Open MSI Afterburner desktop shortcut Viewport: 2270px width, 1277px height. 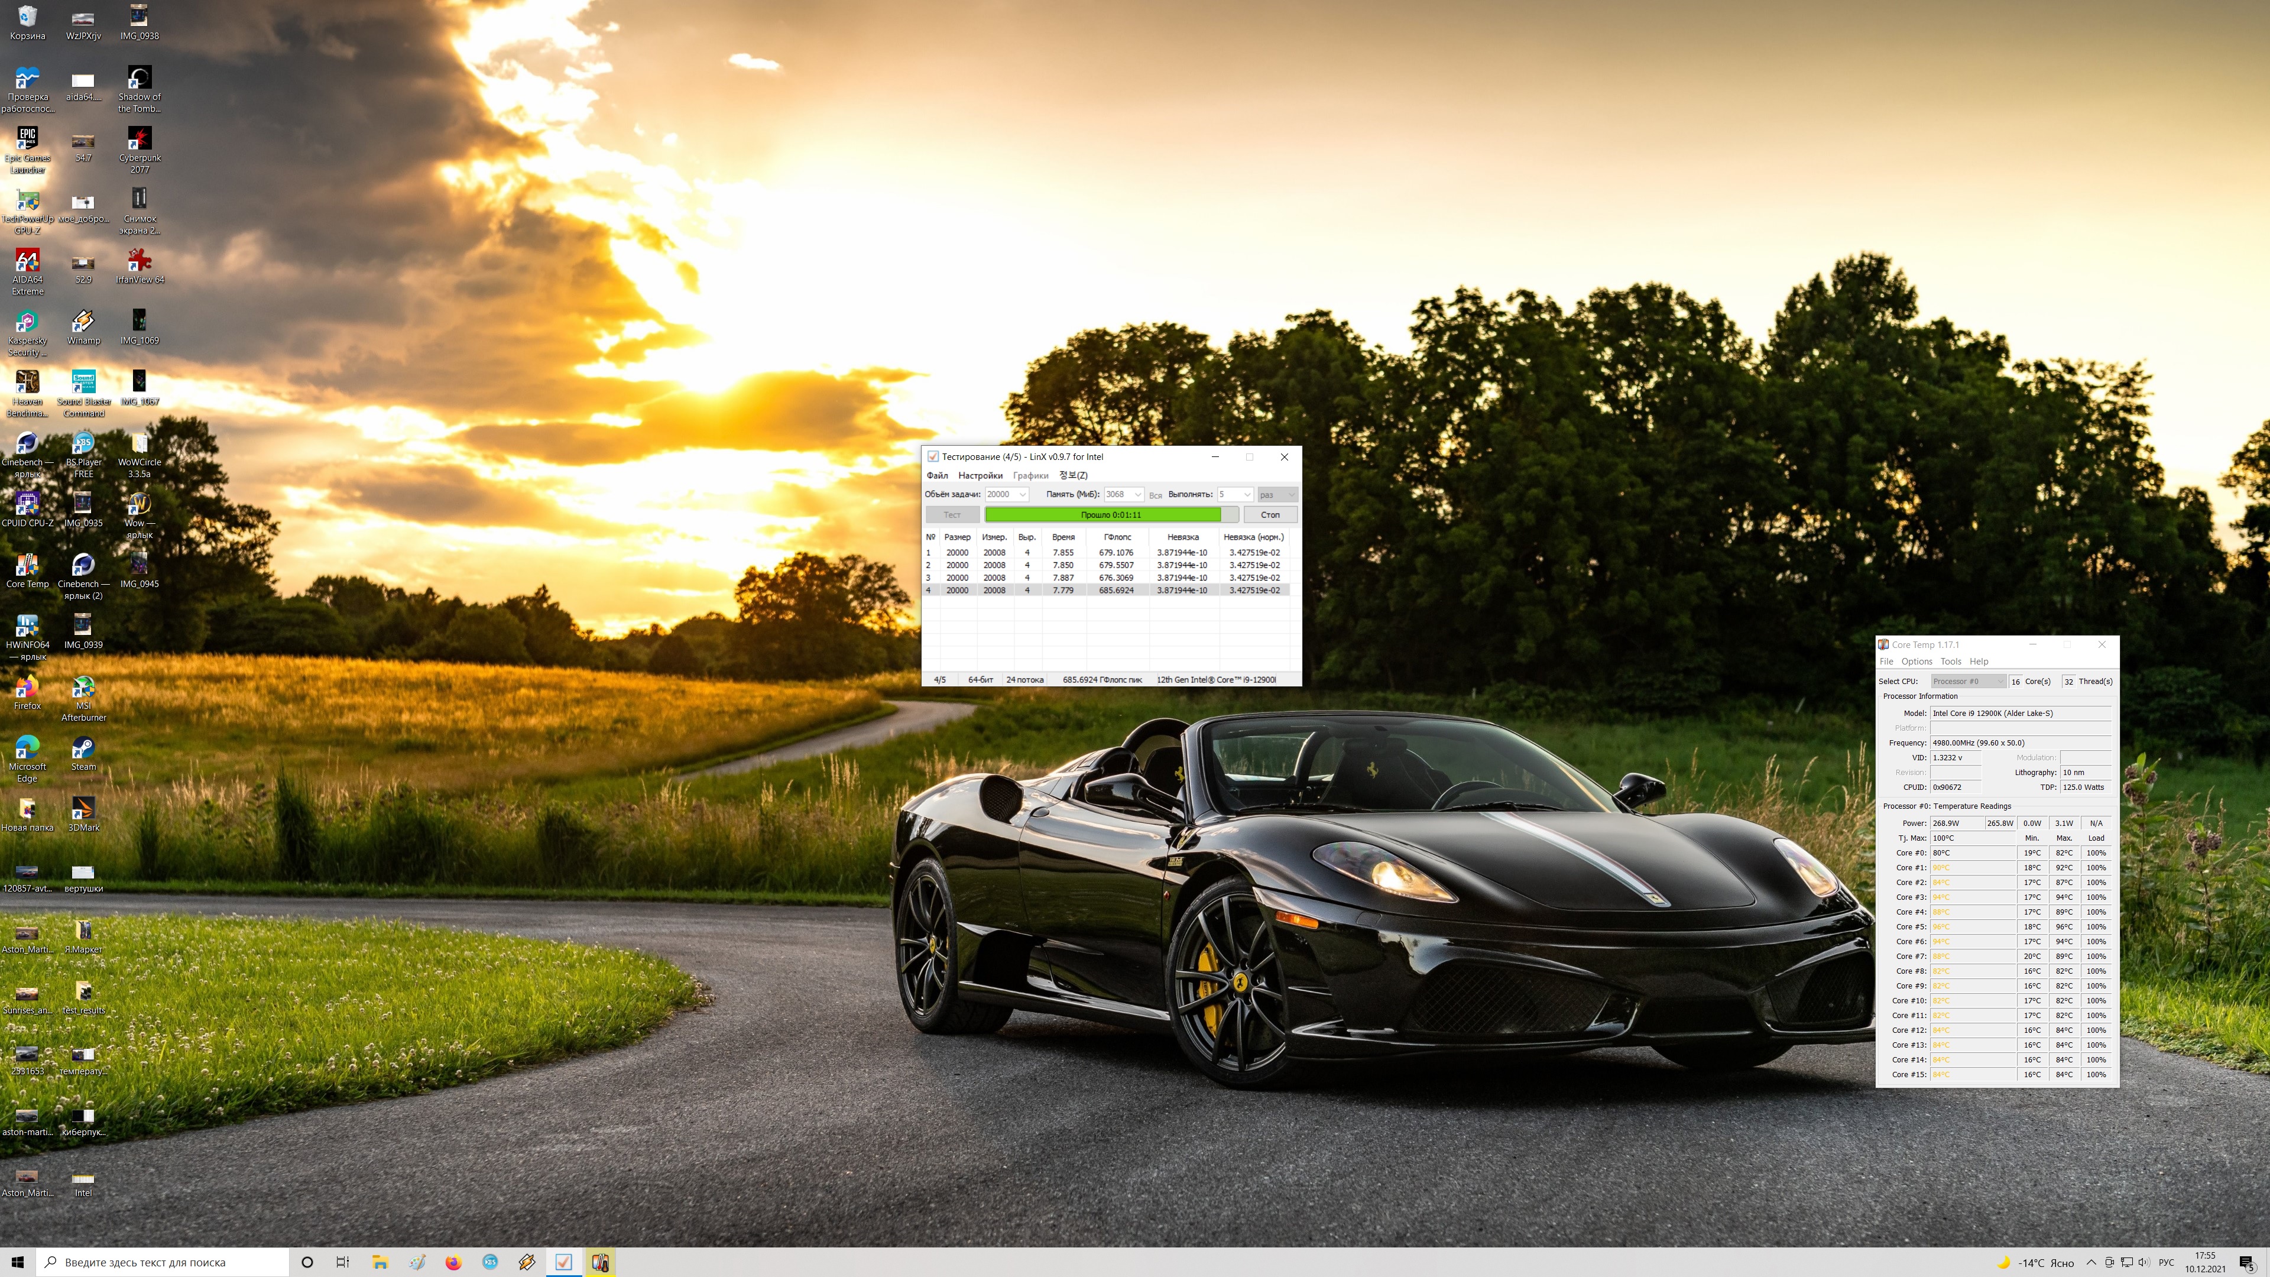point(83,688)
